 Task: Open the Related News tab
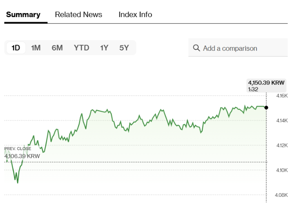point(79,15)
